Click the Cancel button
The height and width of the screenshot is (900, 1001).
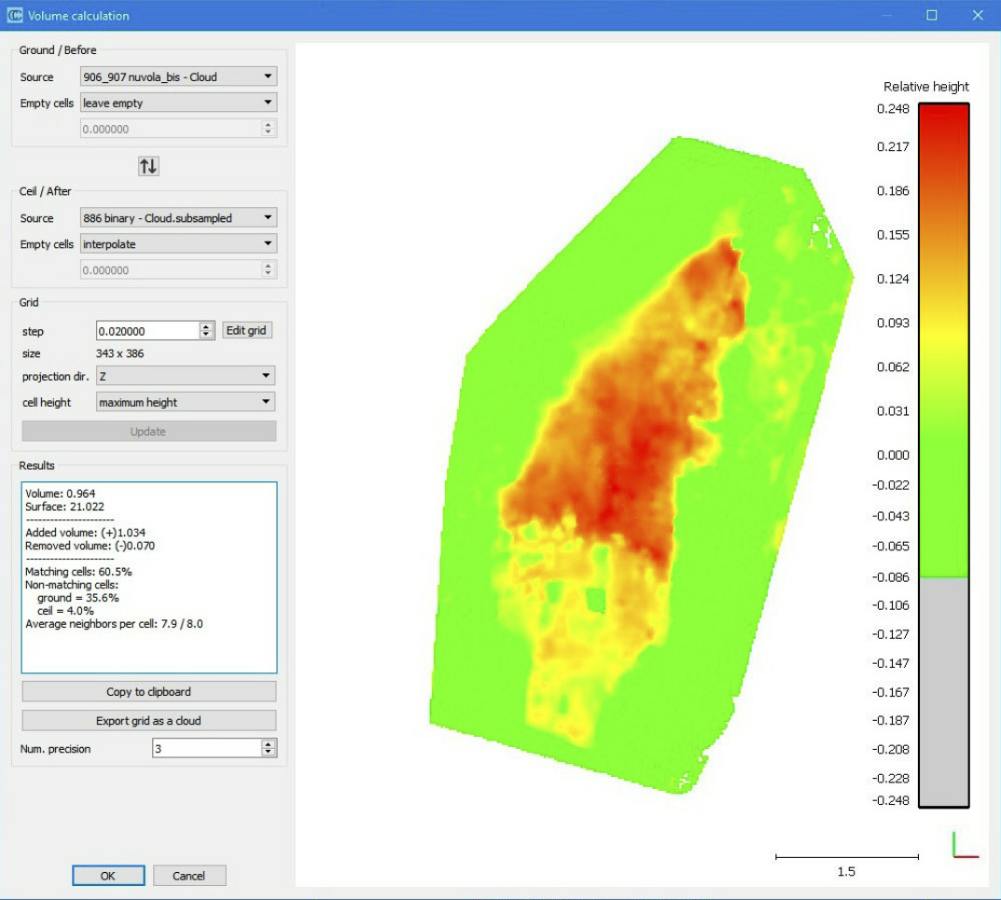click(x=189, y=876)
